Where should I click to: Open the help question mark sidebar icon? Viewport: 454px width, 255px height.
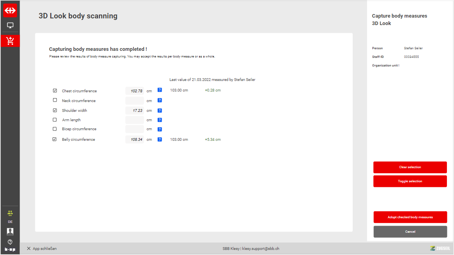point(10,242)
